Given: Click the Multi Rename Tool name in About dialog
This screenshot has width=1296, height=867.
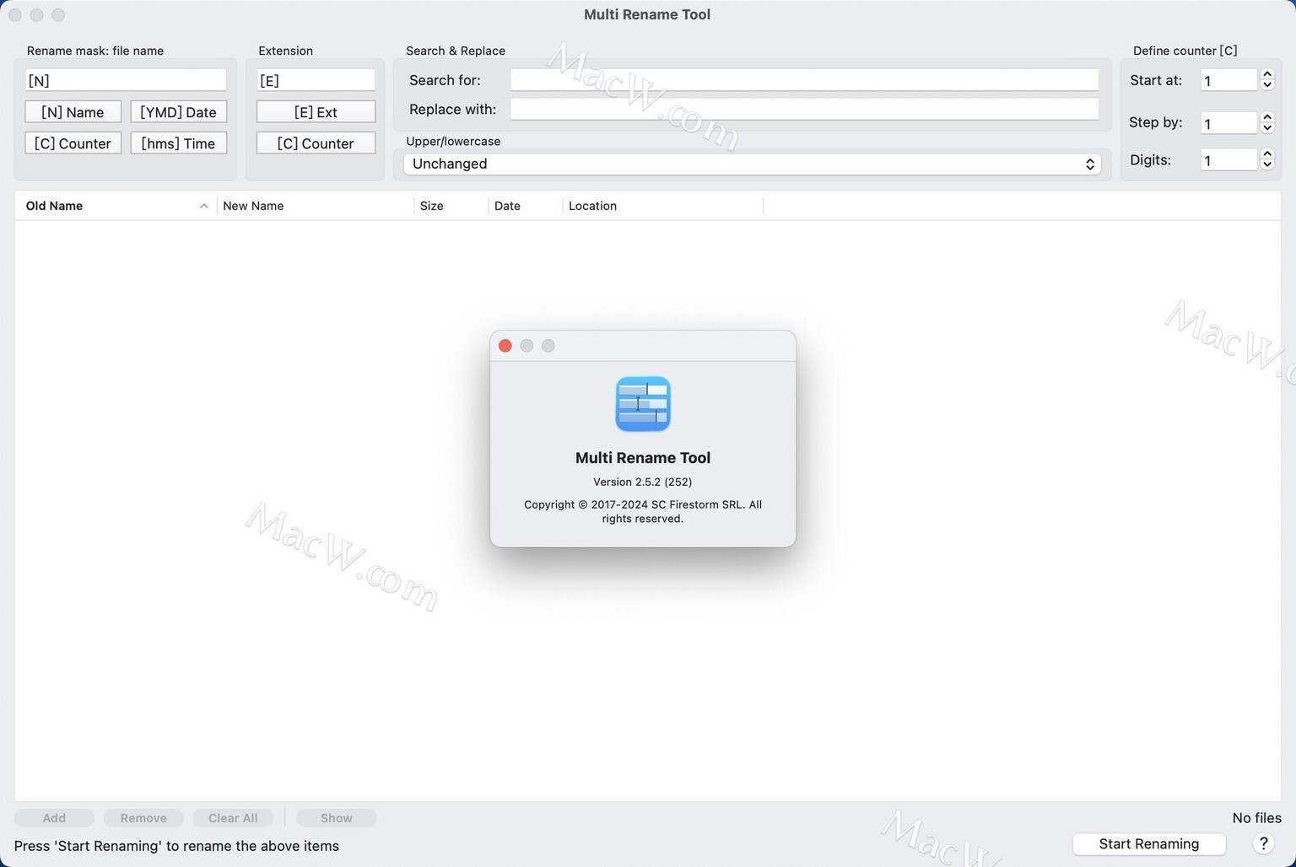Looking at the screenshot, I should pos(643,458).
